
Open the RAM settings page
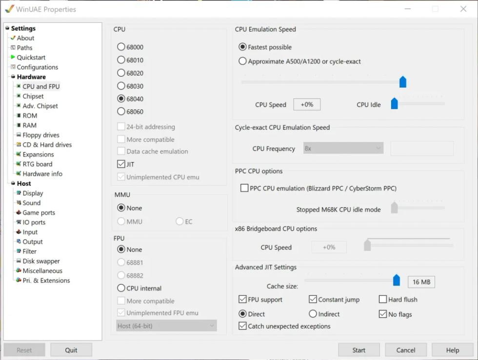[x=30, y=125]
